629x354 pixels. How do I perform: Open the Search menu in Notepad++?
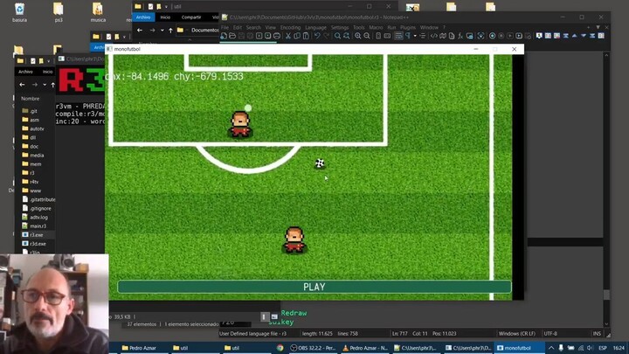(253, 27)
